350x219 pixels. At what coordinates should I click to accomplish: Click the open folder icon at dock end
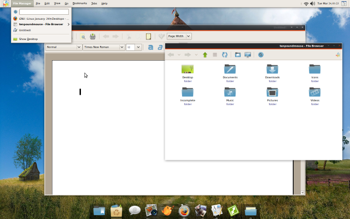250,211
